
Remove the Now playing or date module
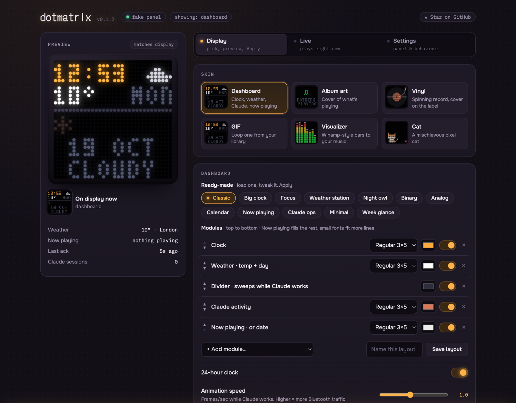[x=463, y=327]
